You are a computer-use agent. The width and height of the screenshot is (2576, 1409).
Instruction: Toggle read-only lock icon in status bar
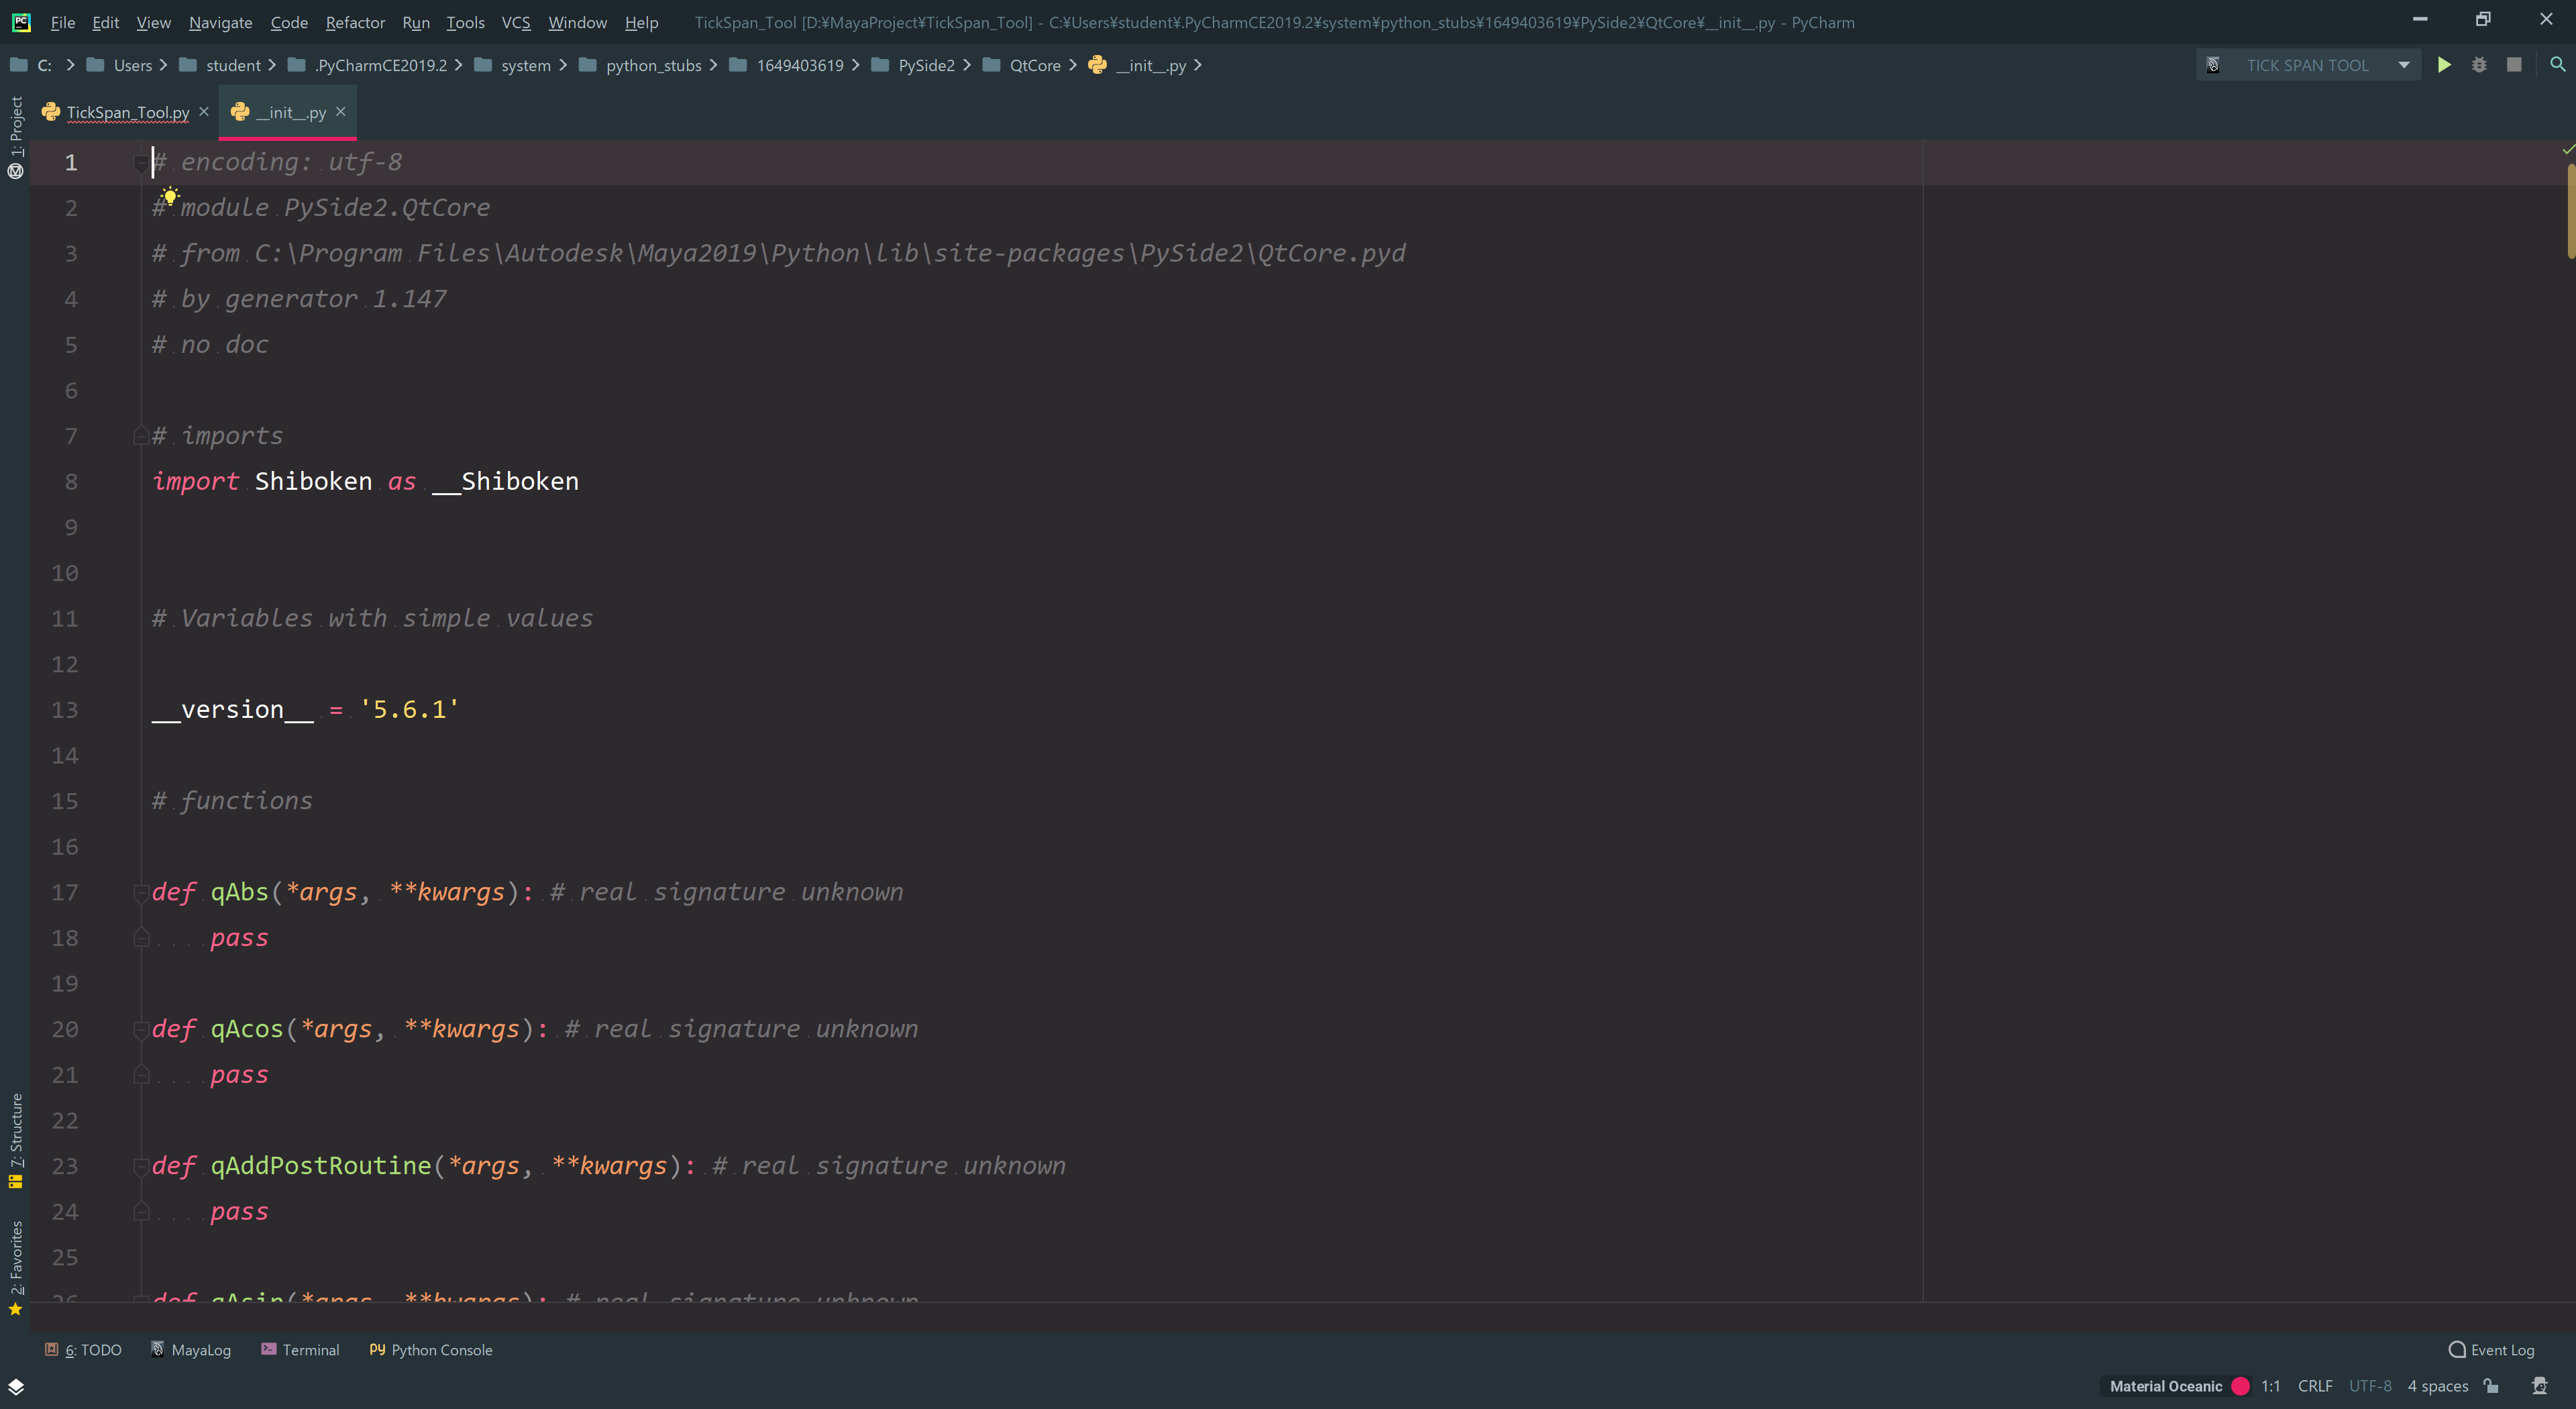pyautogui.click(x=2491, y=1386)
